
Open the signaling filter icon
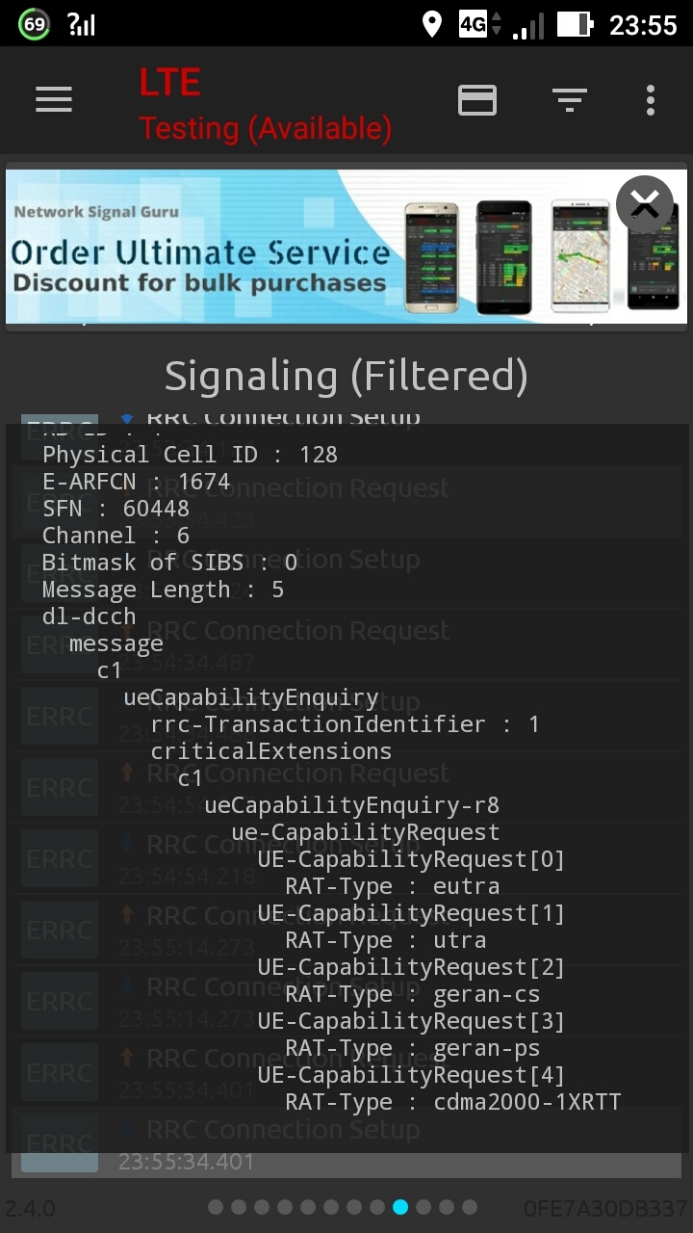click(570, 99)
